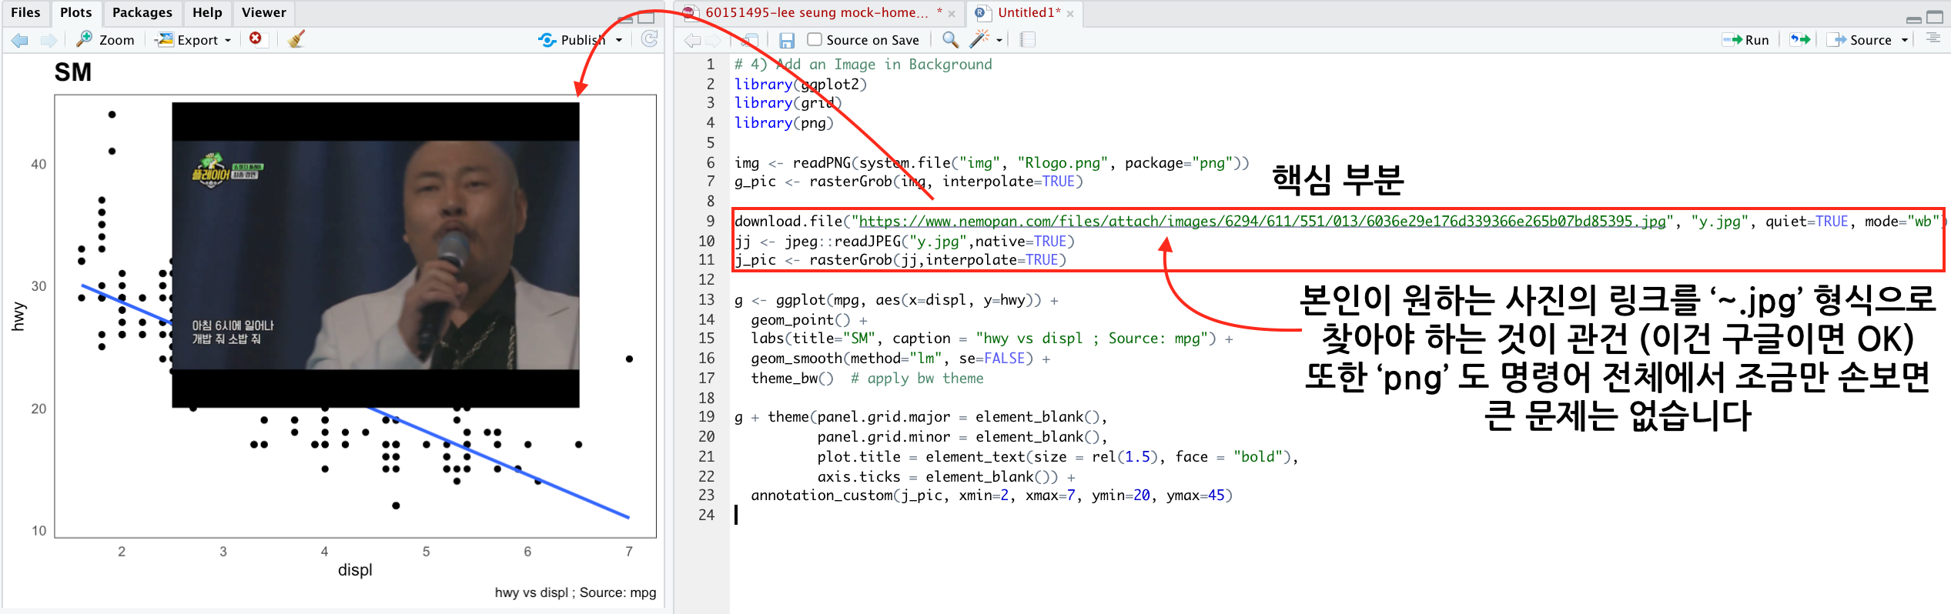Click the theme_bw() code line
1951x614 pixels.
click(867, 379)
